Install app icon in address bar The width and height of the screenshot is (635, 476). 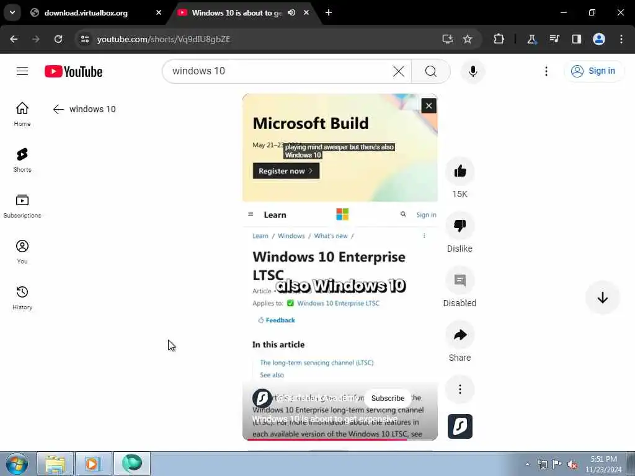[448, 39]
